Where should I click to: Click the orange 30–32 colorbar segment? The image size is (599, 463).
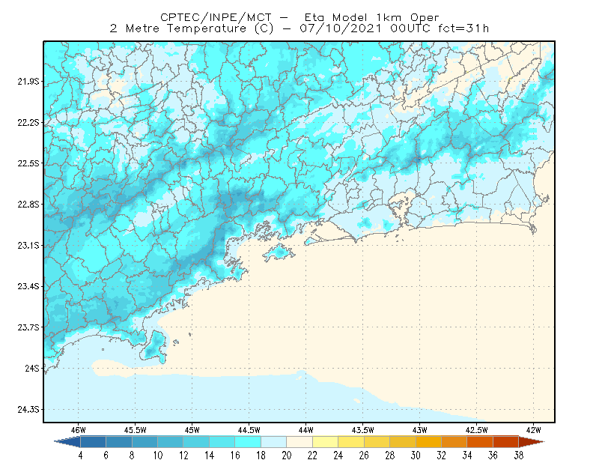[x=428, y=442]
